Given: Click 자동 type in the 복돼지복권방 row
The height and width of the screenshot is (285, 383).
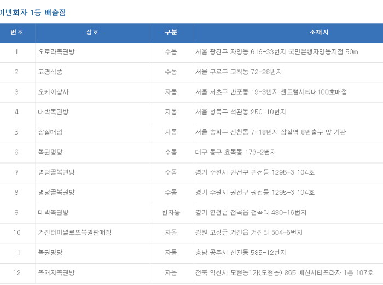Looking at the screenshot, I should pos(171,272).
